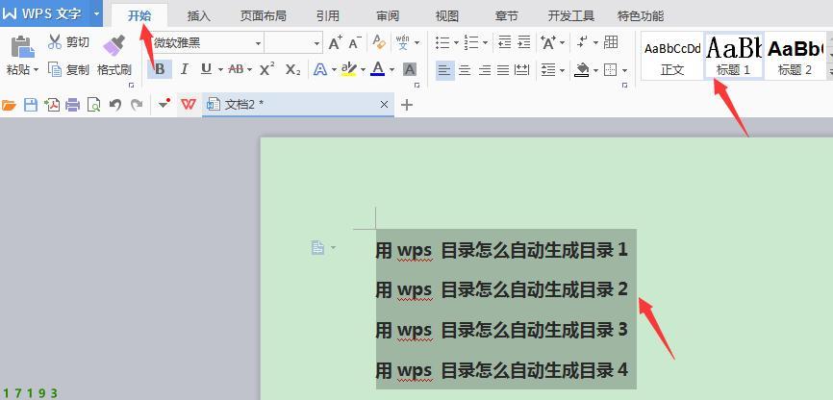Apply paragraph shading paint bucket
The height and width of the screenshot is (400, 833).
pos(582,69)
